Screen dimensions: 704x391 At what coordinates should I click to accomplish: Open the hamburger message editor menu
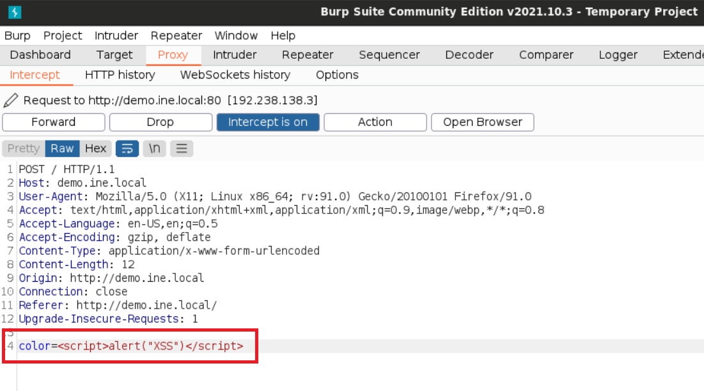(x=182, y=148)
